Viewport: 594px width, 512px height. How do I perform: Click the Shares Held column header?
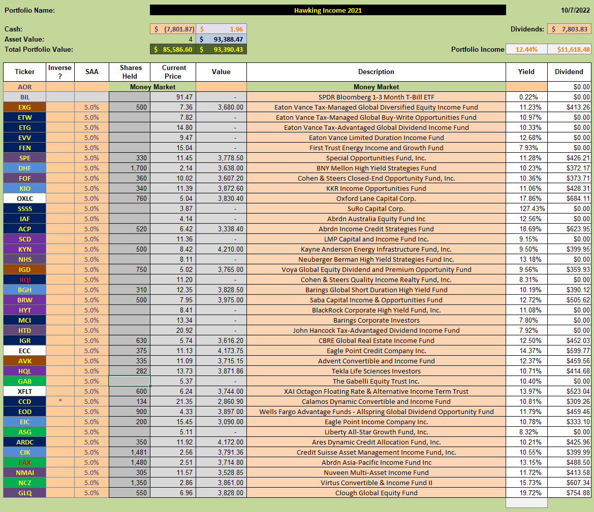130,72
